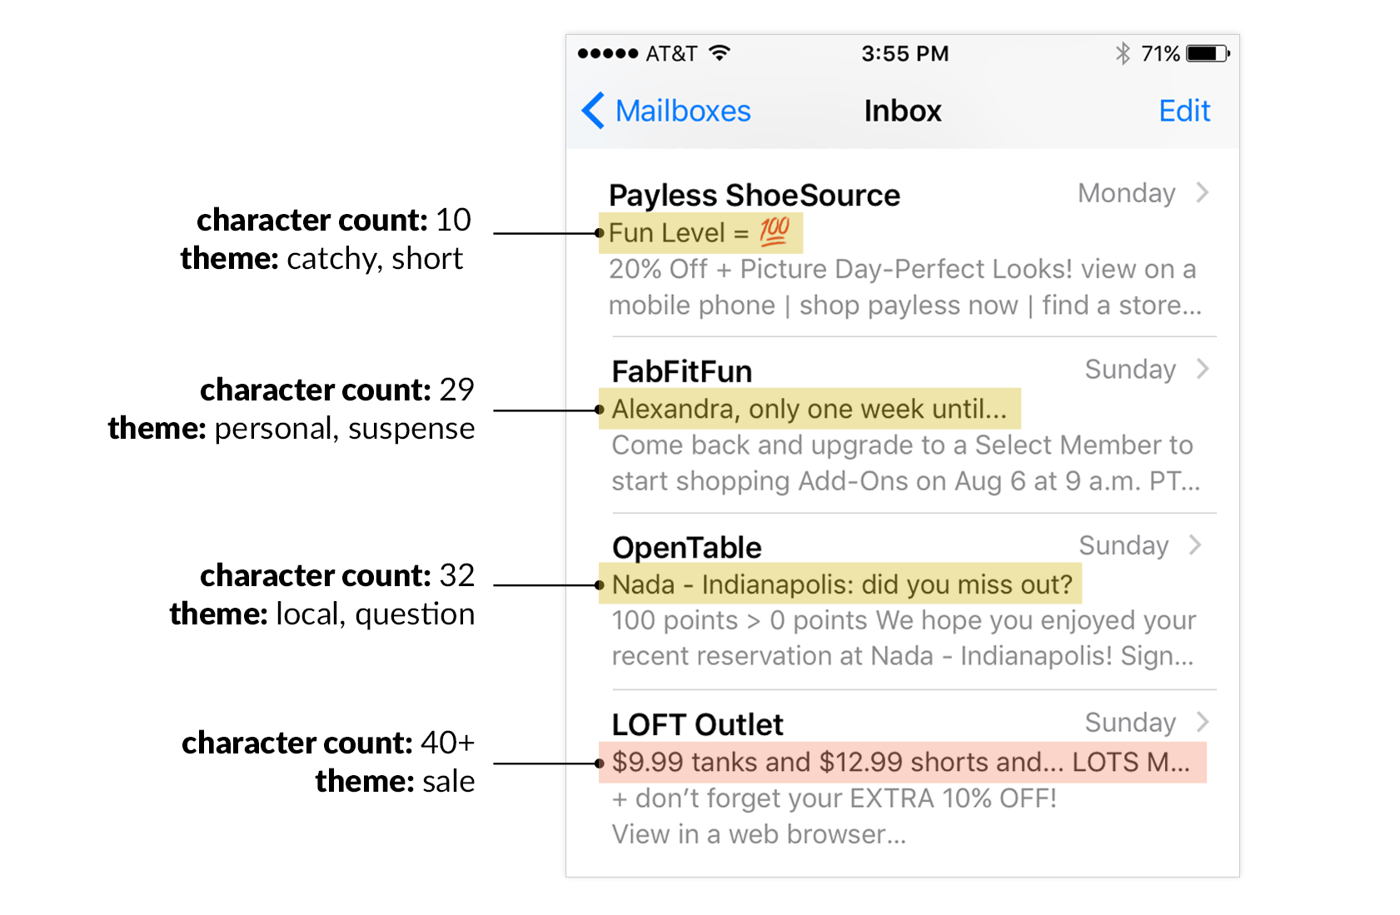Click the AT&T carrier label
The height and width of the screenshot is (915, 1400).
click(x=671, y=53)
